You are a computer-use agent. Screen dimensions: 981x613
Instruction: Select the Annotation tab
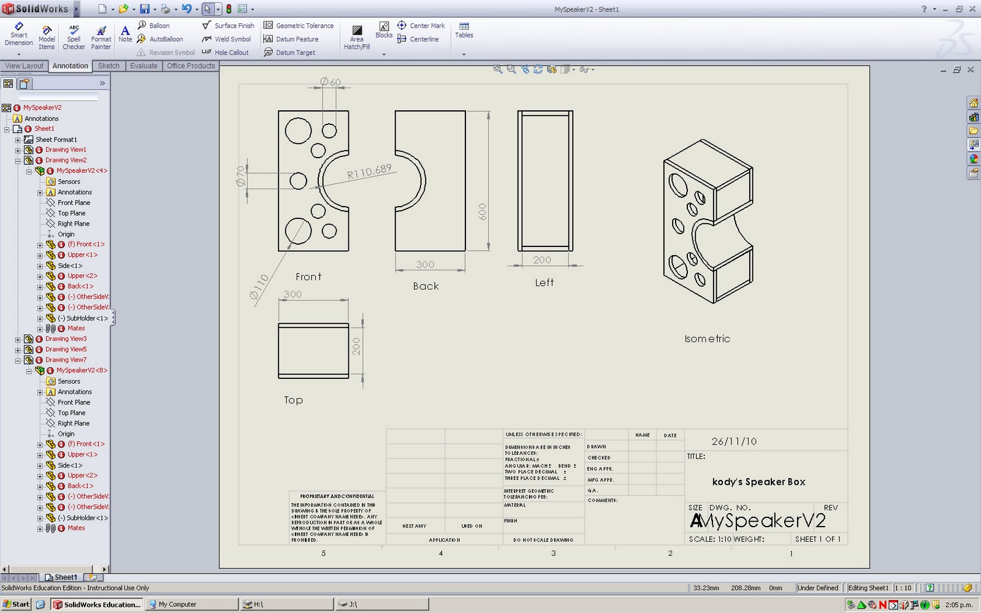click(x=70, y=66)
